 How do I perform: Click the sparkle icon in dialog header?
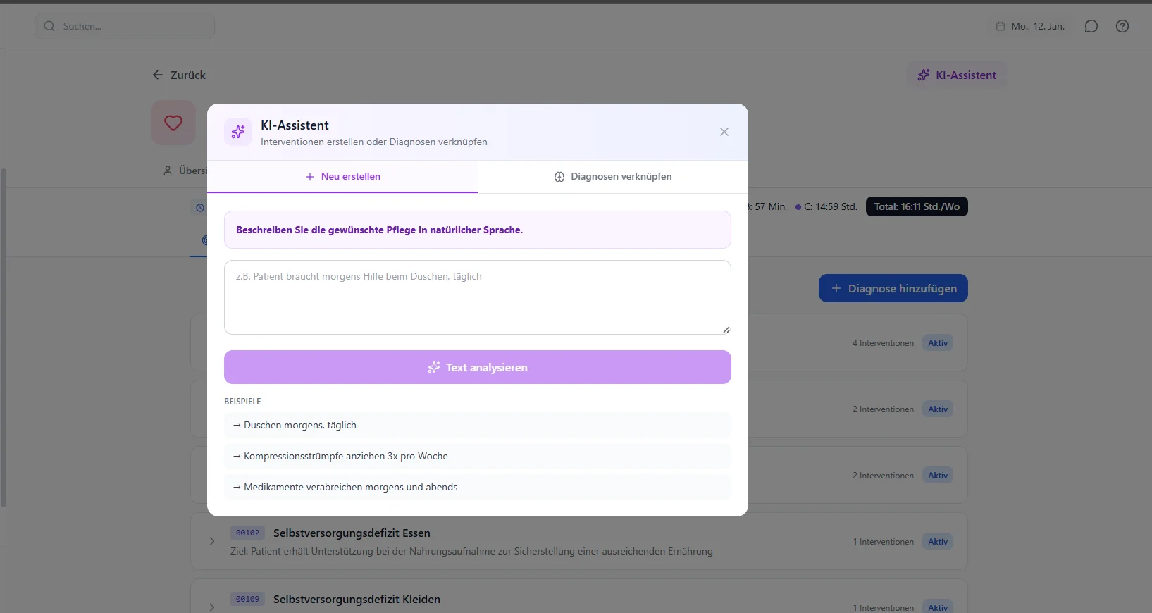(x=238, y=132)
